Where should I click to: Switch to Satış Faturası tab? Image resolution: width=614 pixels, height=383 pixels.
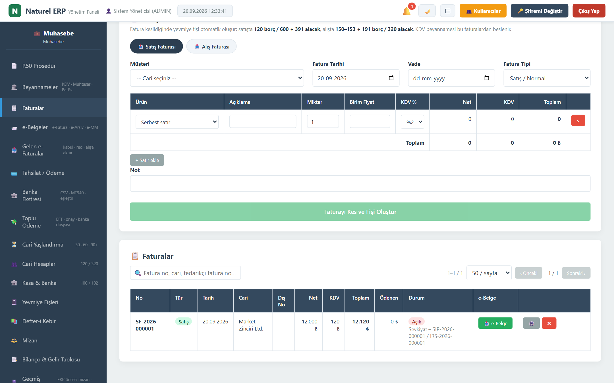[x=157, y=47]
